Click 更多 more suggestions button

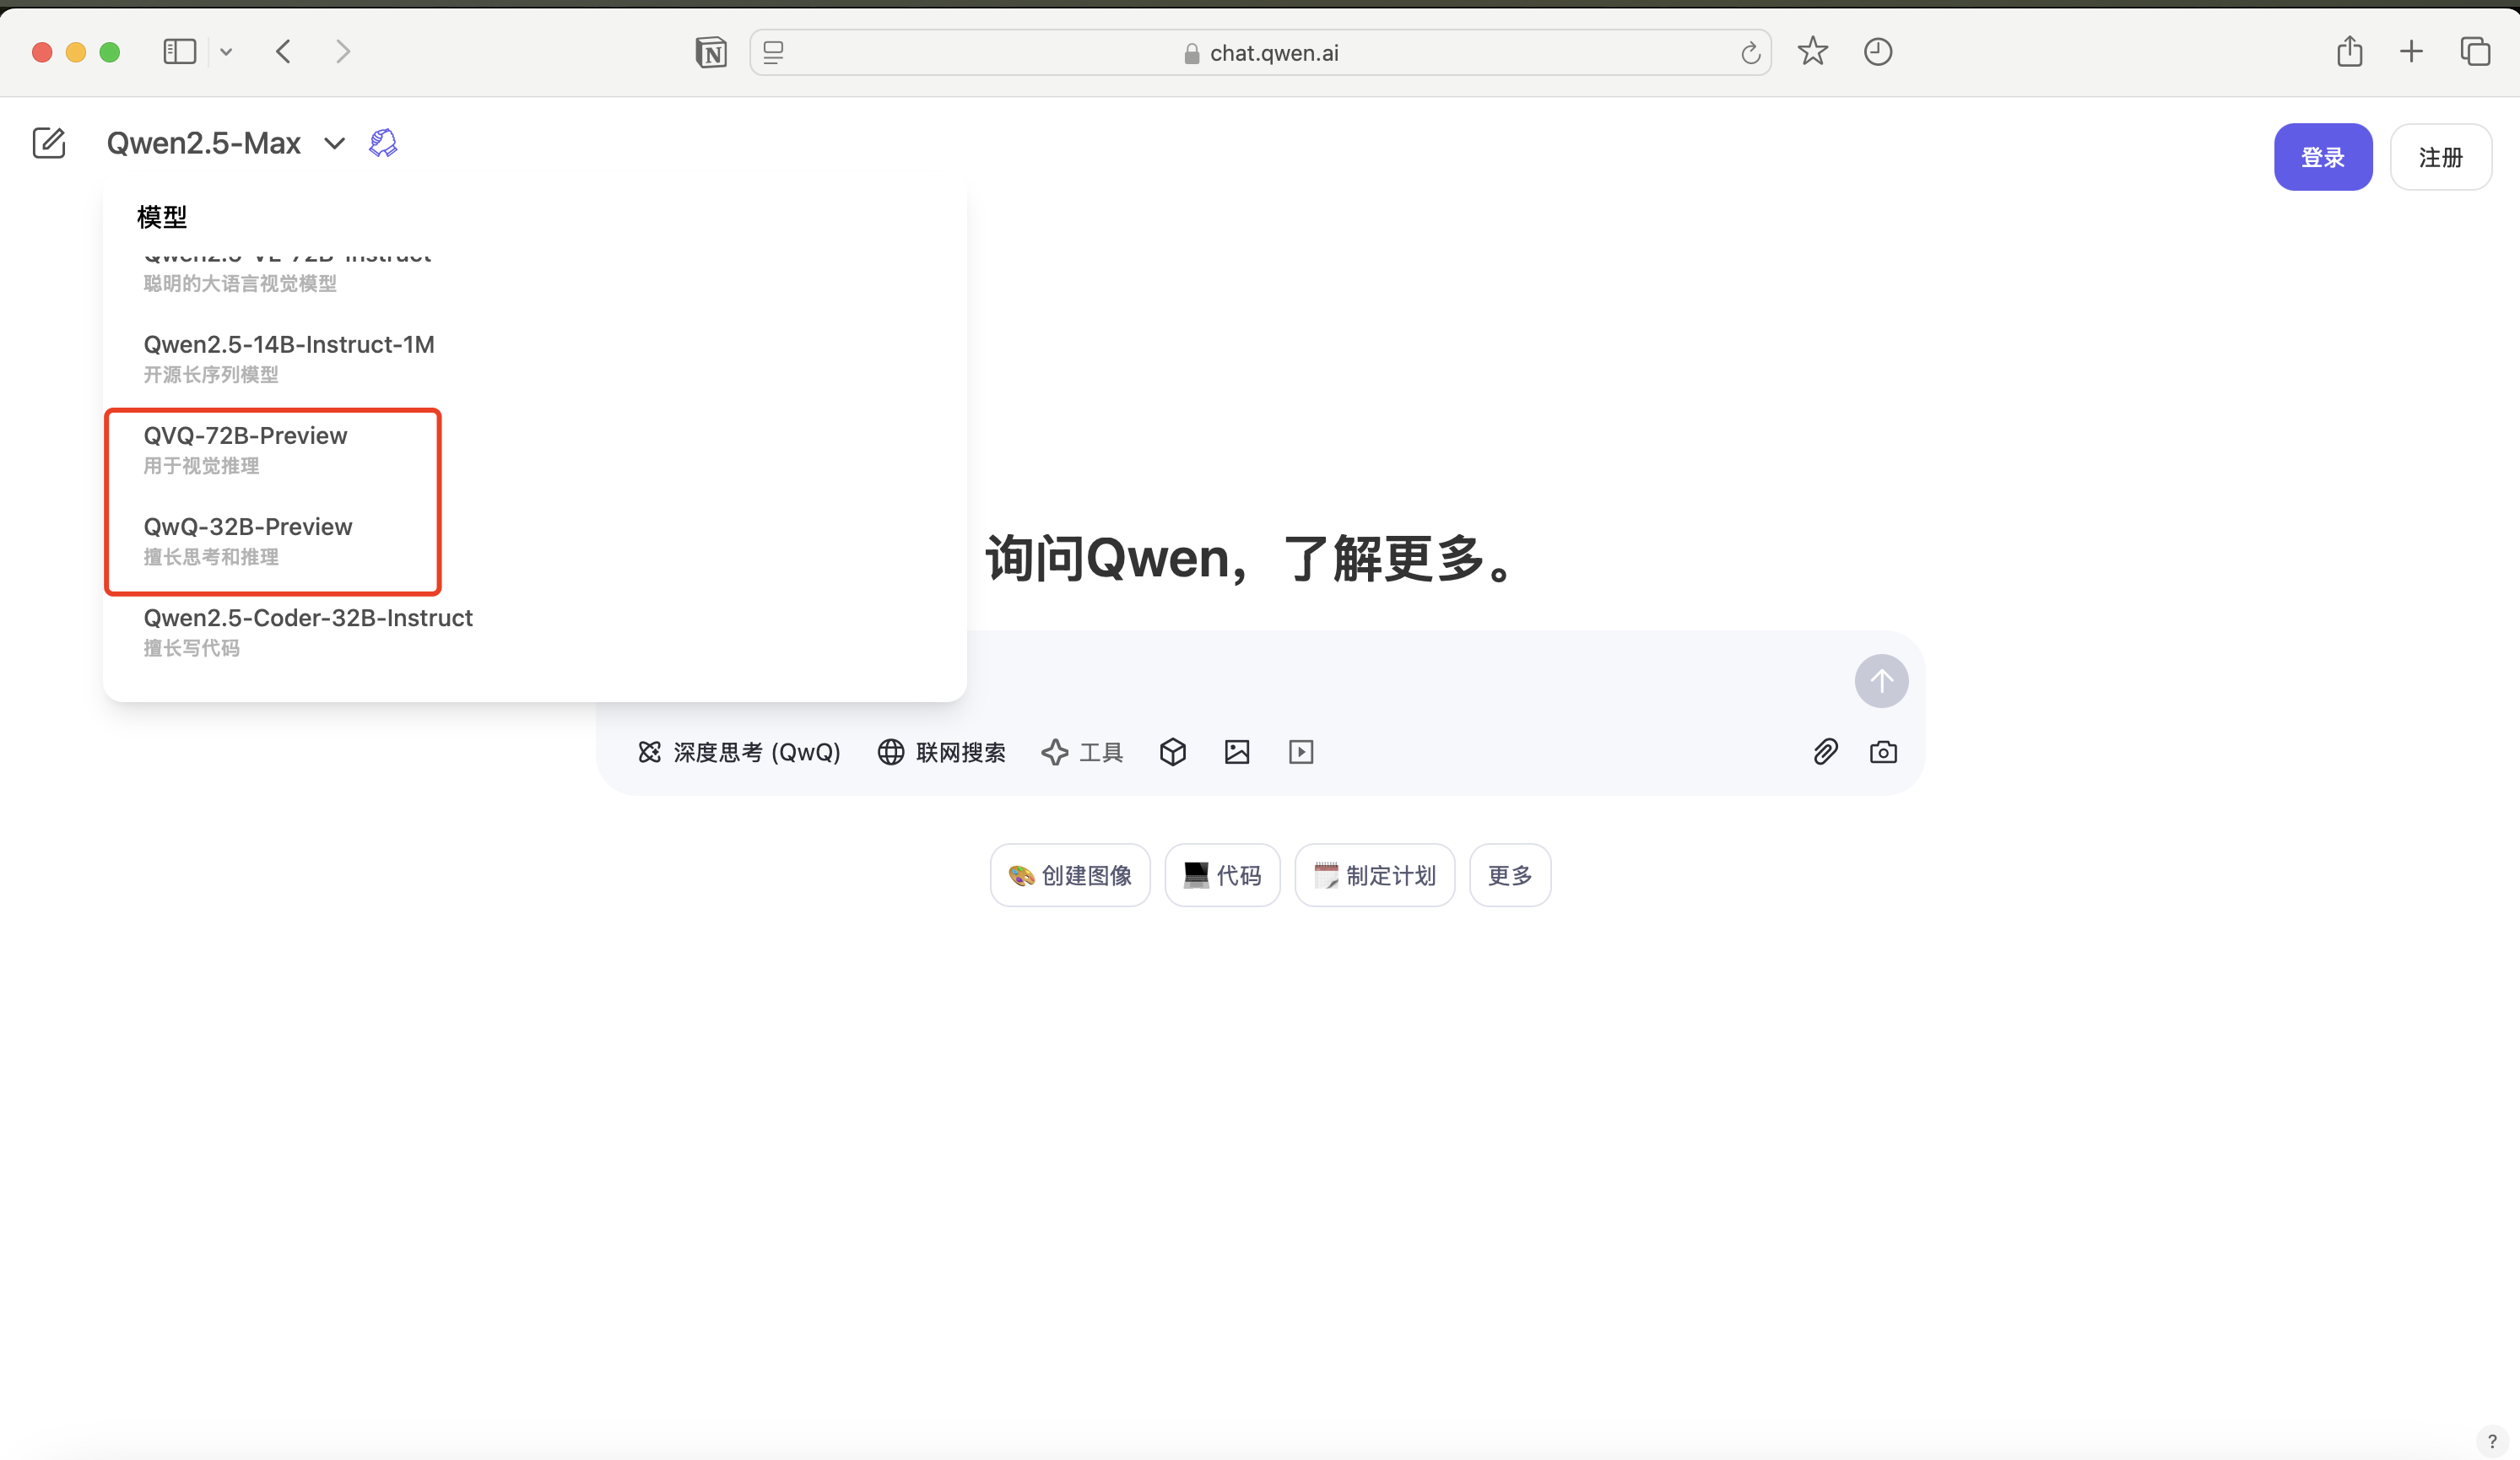coord(1510,875)
